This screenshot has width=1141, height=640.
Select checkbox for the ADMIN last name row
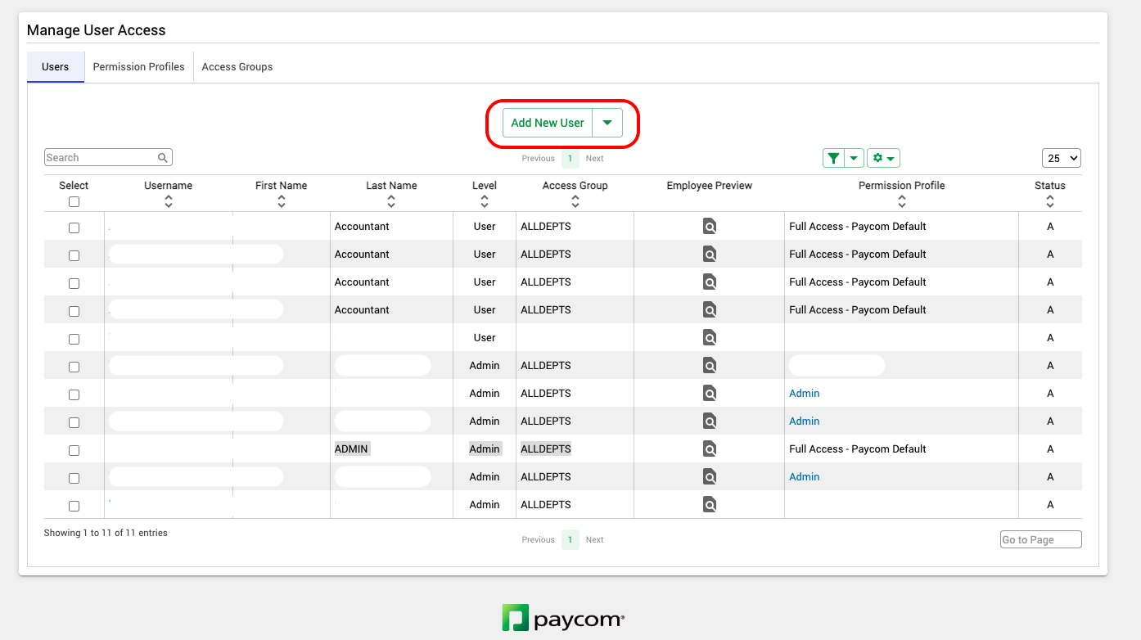point(74,450)
